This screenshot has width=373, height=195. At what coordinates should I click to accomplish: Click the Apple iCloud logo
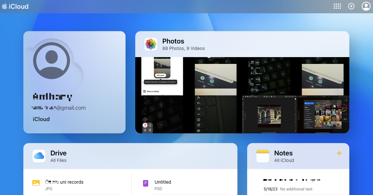click(15, 6)
